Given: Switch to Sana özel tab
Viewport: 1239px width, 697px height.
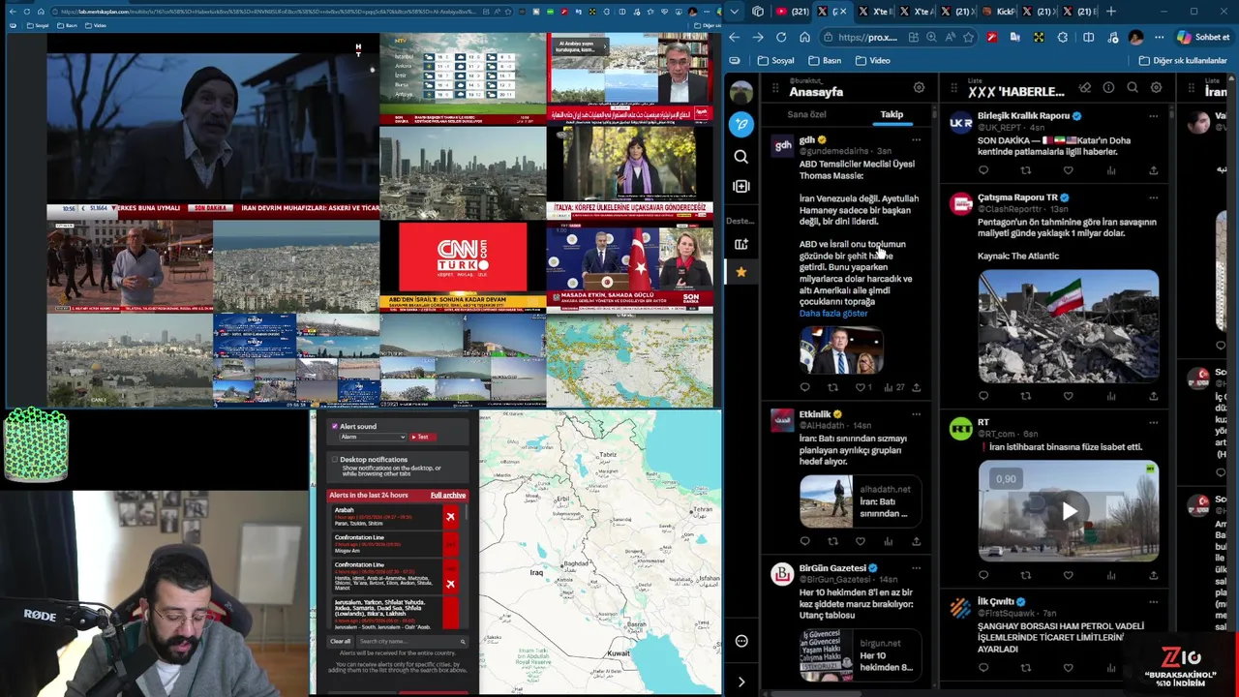Looking at the screenshot, I should (806, 114).
